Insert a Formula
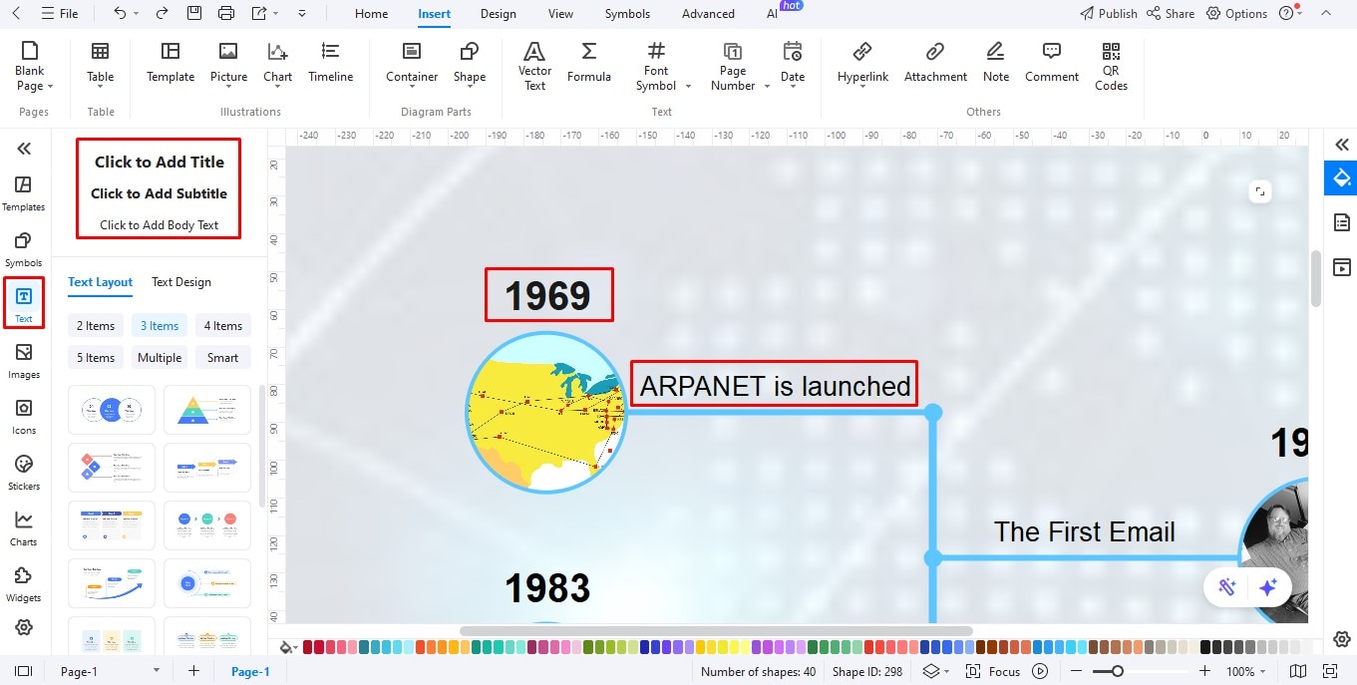1357x685 pixels. [589, 62]
